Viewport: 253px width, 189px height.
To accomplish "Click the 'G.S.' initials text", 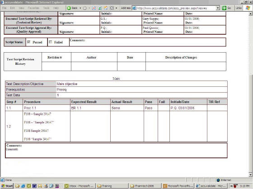I will click(x=103, y=19).
